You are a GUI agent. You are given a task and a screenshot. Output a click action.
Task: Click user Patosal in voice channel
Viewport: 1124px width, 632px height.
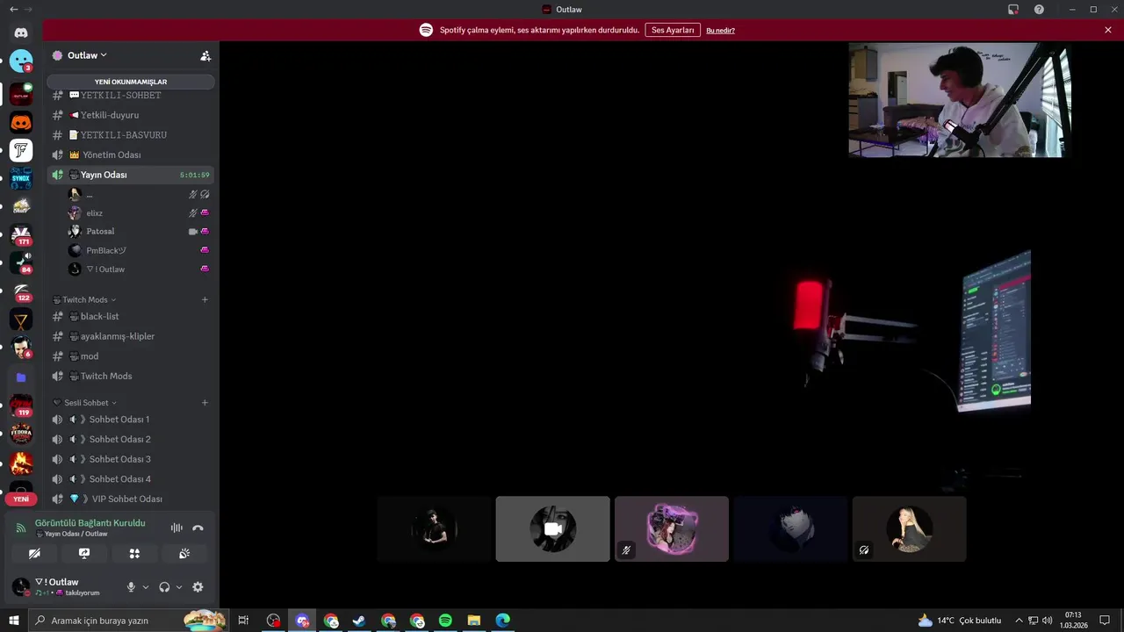(140, 232)
